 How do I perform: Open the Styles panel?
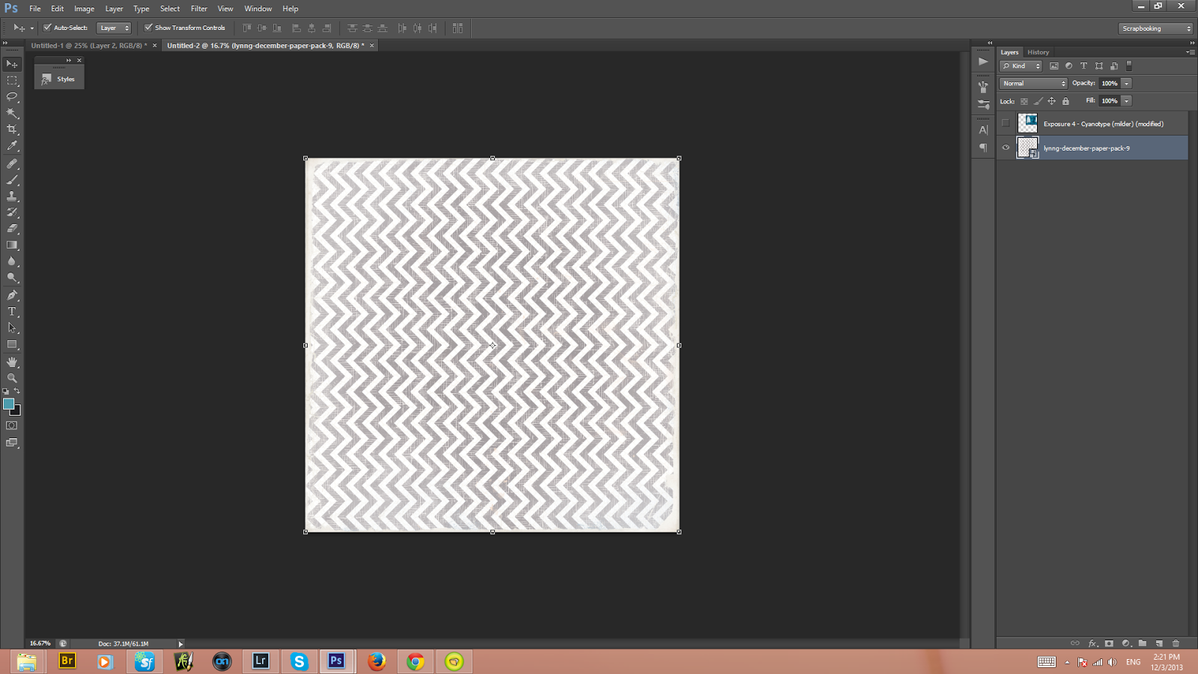pyautogui.click(x=59, y=79)
